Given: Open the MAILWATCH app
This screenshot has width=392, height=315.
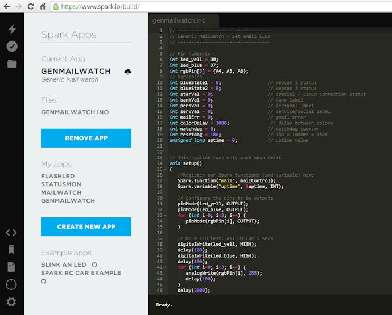Looking at the screenshot, I should tap(61, 192).
